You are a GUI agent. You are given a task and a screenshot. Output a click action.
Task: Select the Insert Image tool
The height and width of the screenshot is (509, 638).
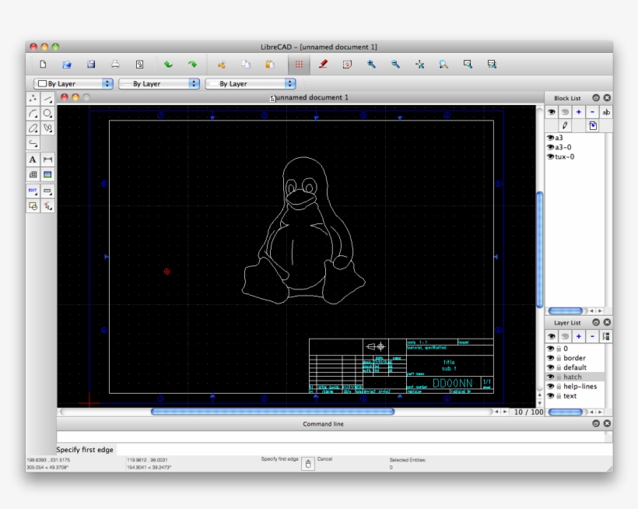coord(47,174)
